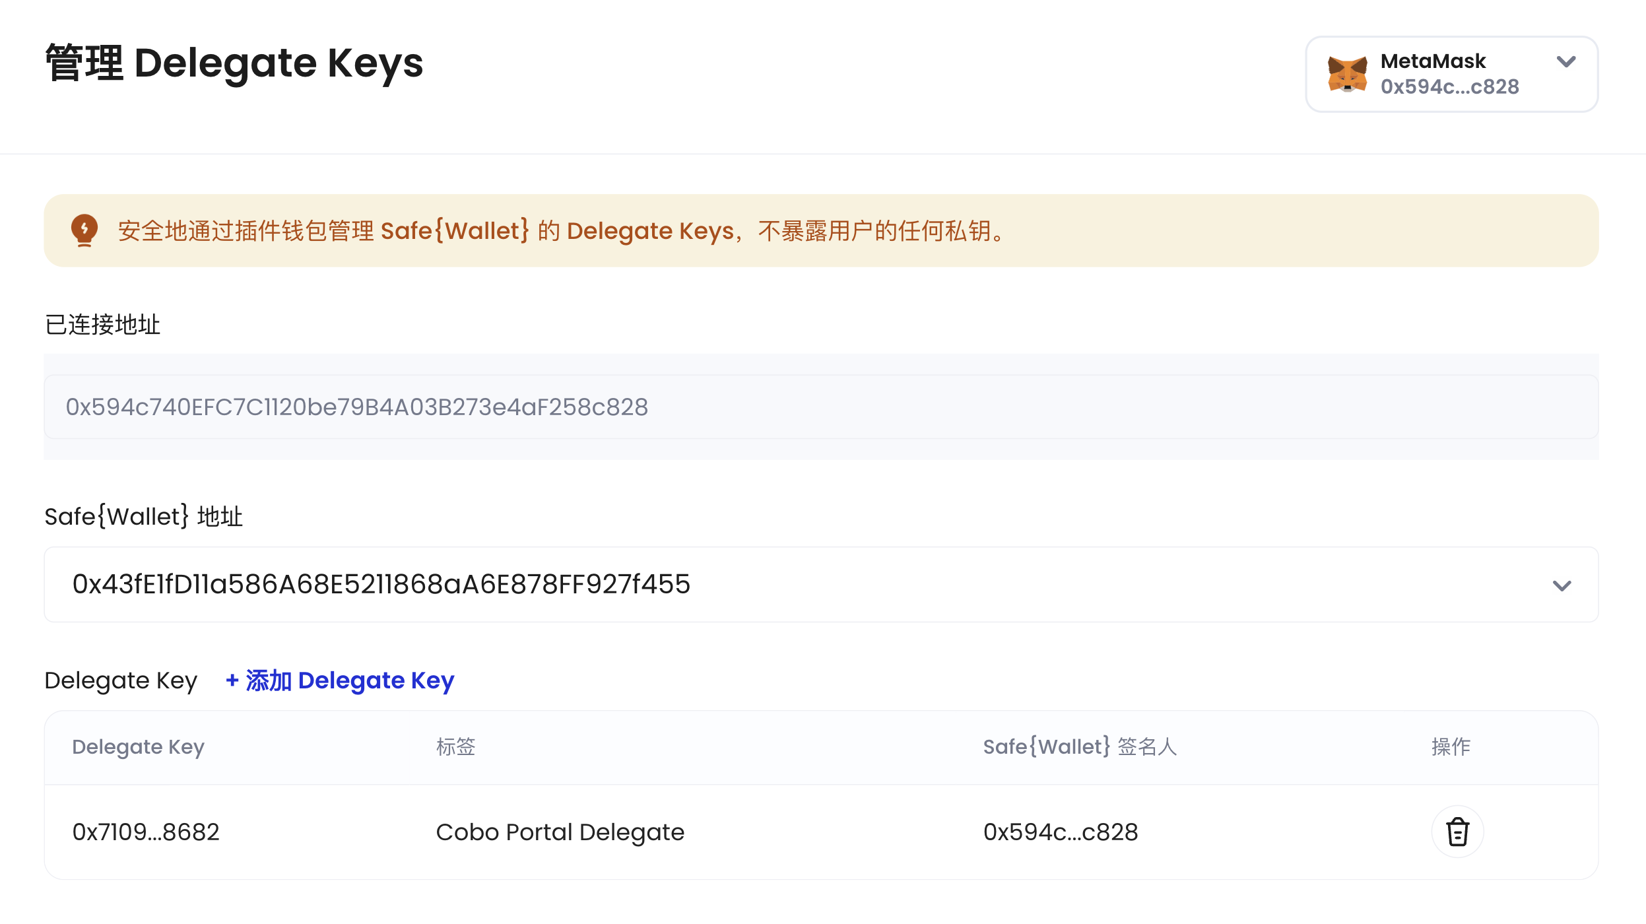Click the Safe{Wallet} 地址 label
The width and height of the screenshot is (1646, 924).
(x=143, y=516)
